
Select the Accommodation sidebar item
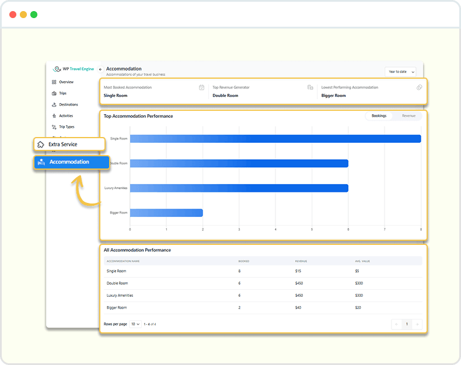coord(72,162)
